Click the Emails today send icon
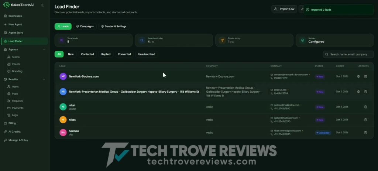This screenshot has width=378, height=171. (222, 40)
